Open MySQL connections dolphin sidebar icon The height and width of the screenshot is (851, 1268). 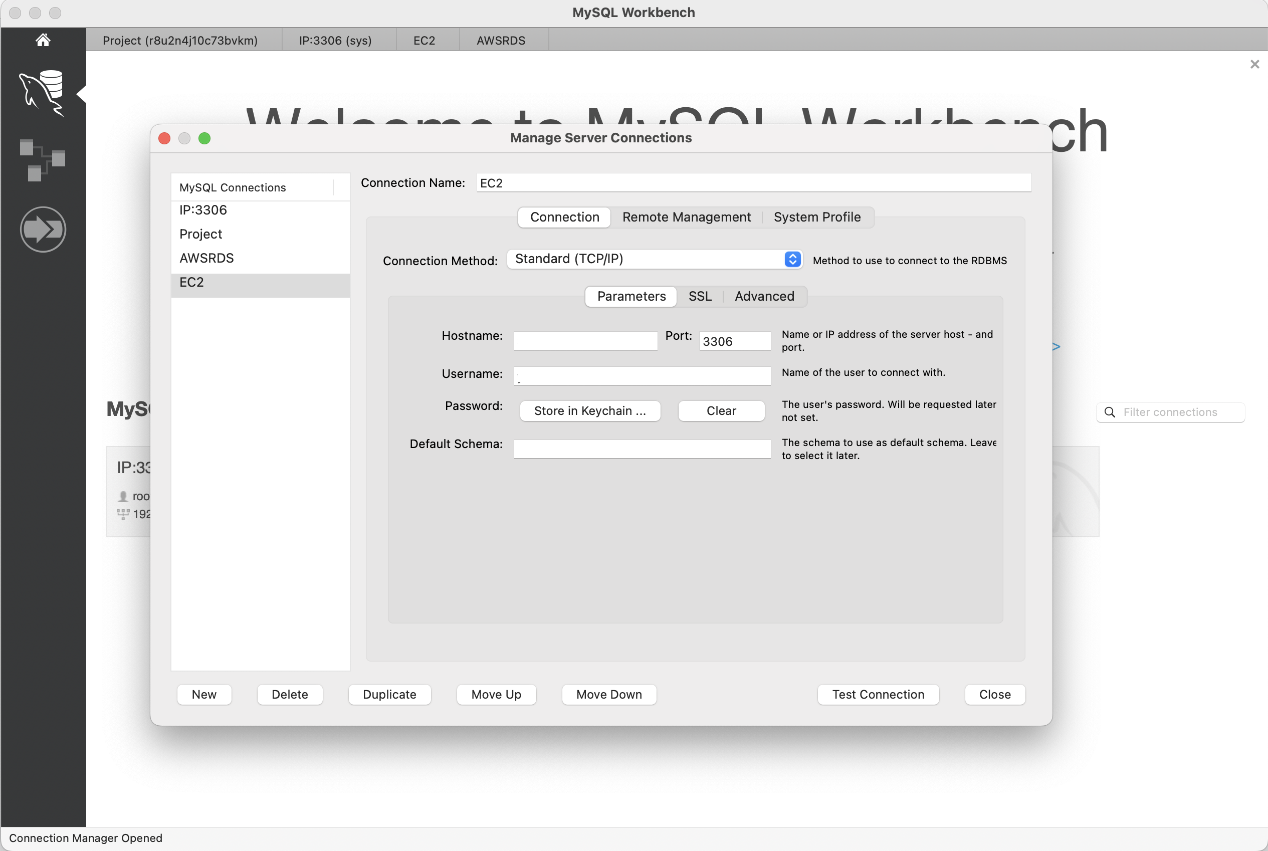tap(42, 93)
